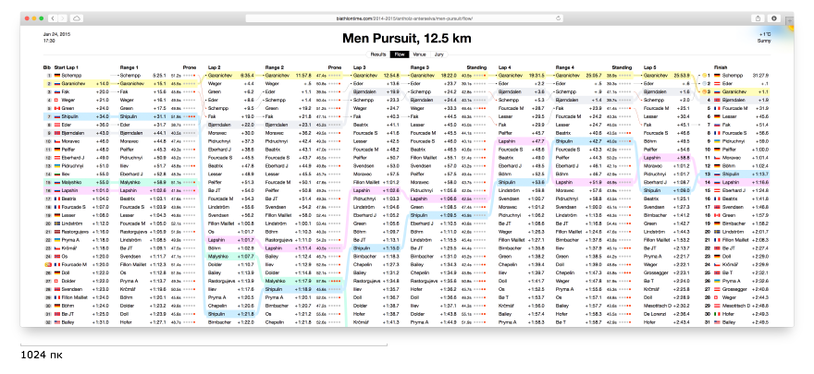Open the Venue tab
Image resolution: width=814 pixels, height=374 pixels.
click(x=419, y=54)
